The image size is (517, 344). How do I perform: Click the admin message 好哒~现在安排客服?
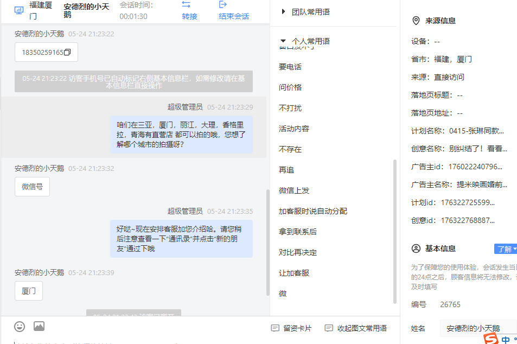coord(181,239)
